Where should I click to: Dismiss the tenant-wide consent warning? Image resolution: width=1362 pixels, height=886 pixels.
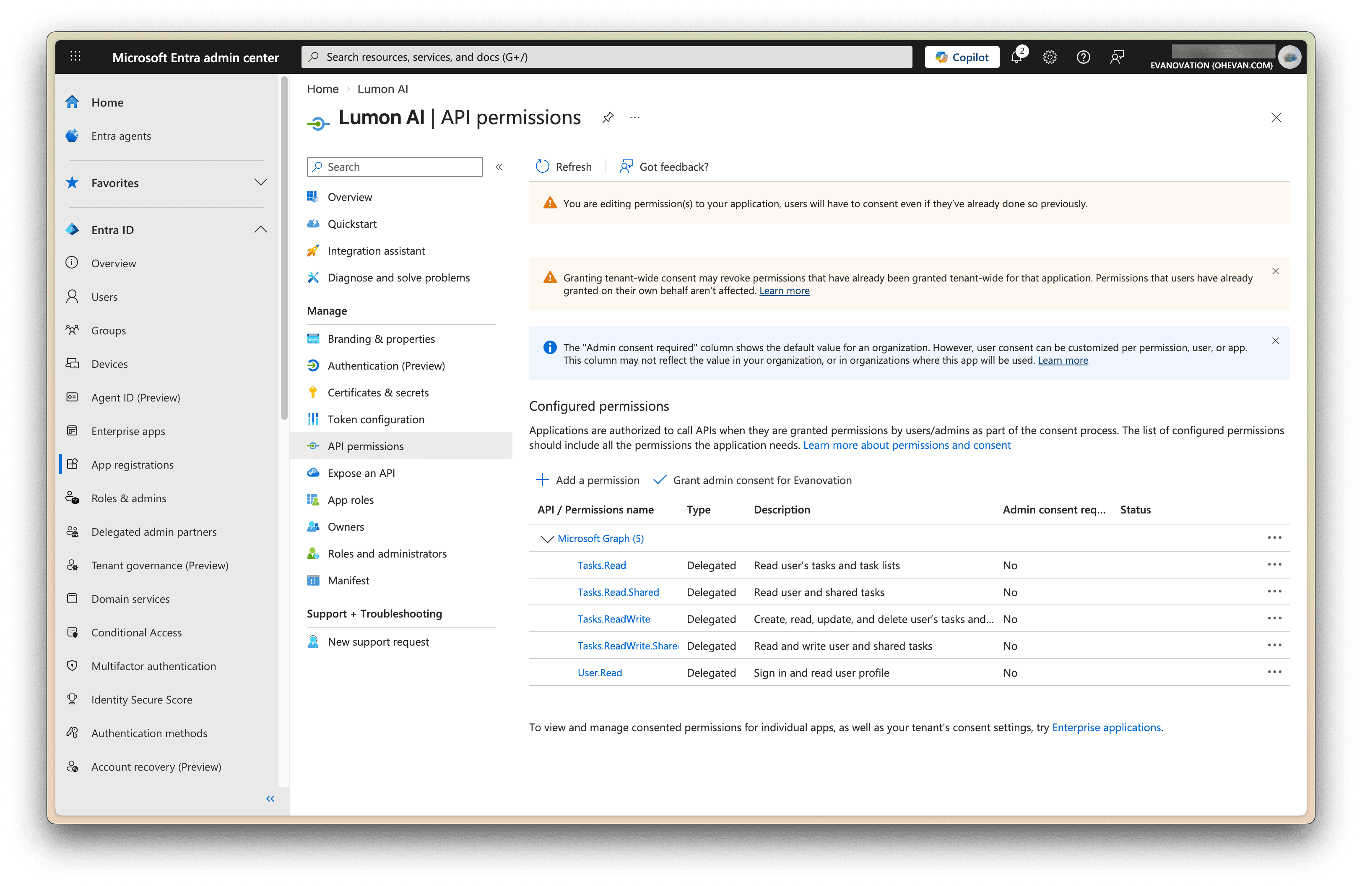coord(1275,271)
